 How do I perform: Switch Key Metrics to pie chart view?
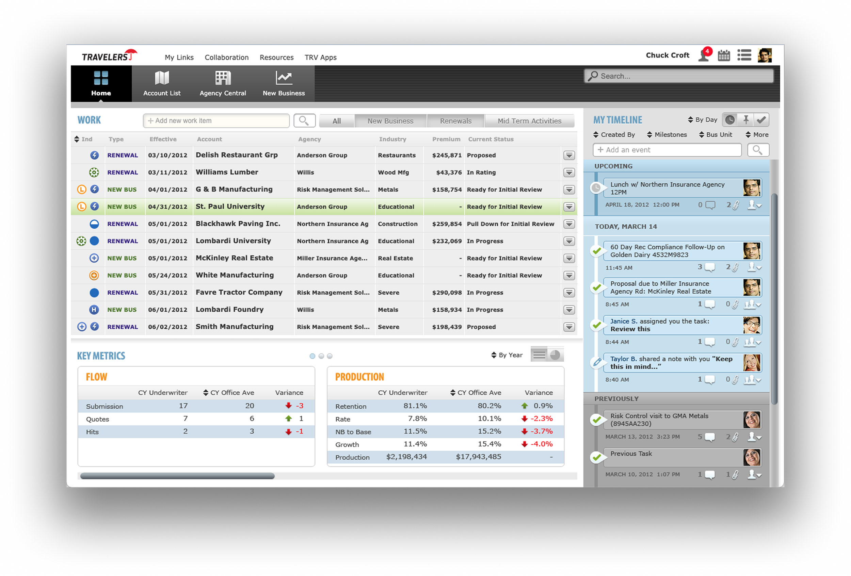point(555,355)
